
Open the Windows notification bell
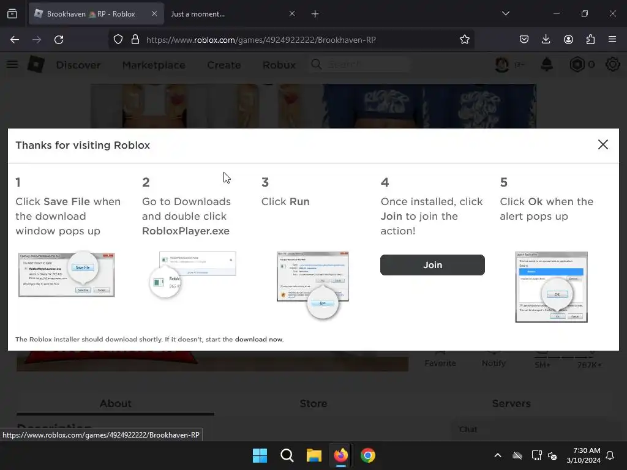click(x=610, y=455)
